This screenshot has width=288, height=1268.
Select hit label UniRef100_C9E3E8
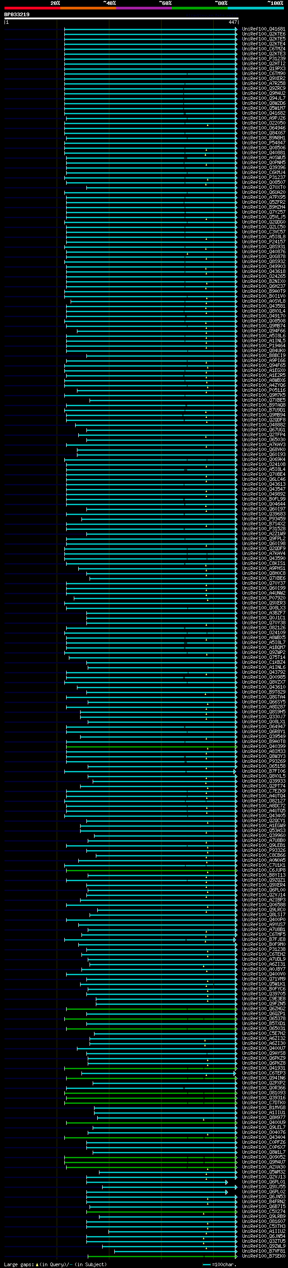[263, 999]
